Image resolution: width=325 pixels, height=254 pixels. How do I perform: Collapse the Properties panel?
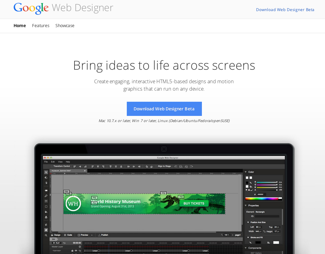click(246, 206)
